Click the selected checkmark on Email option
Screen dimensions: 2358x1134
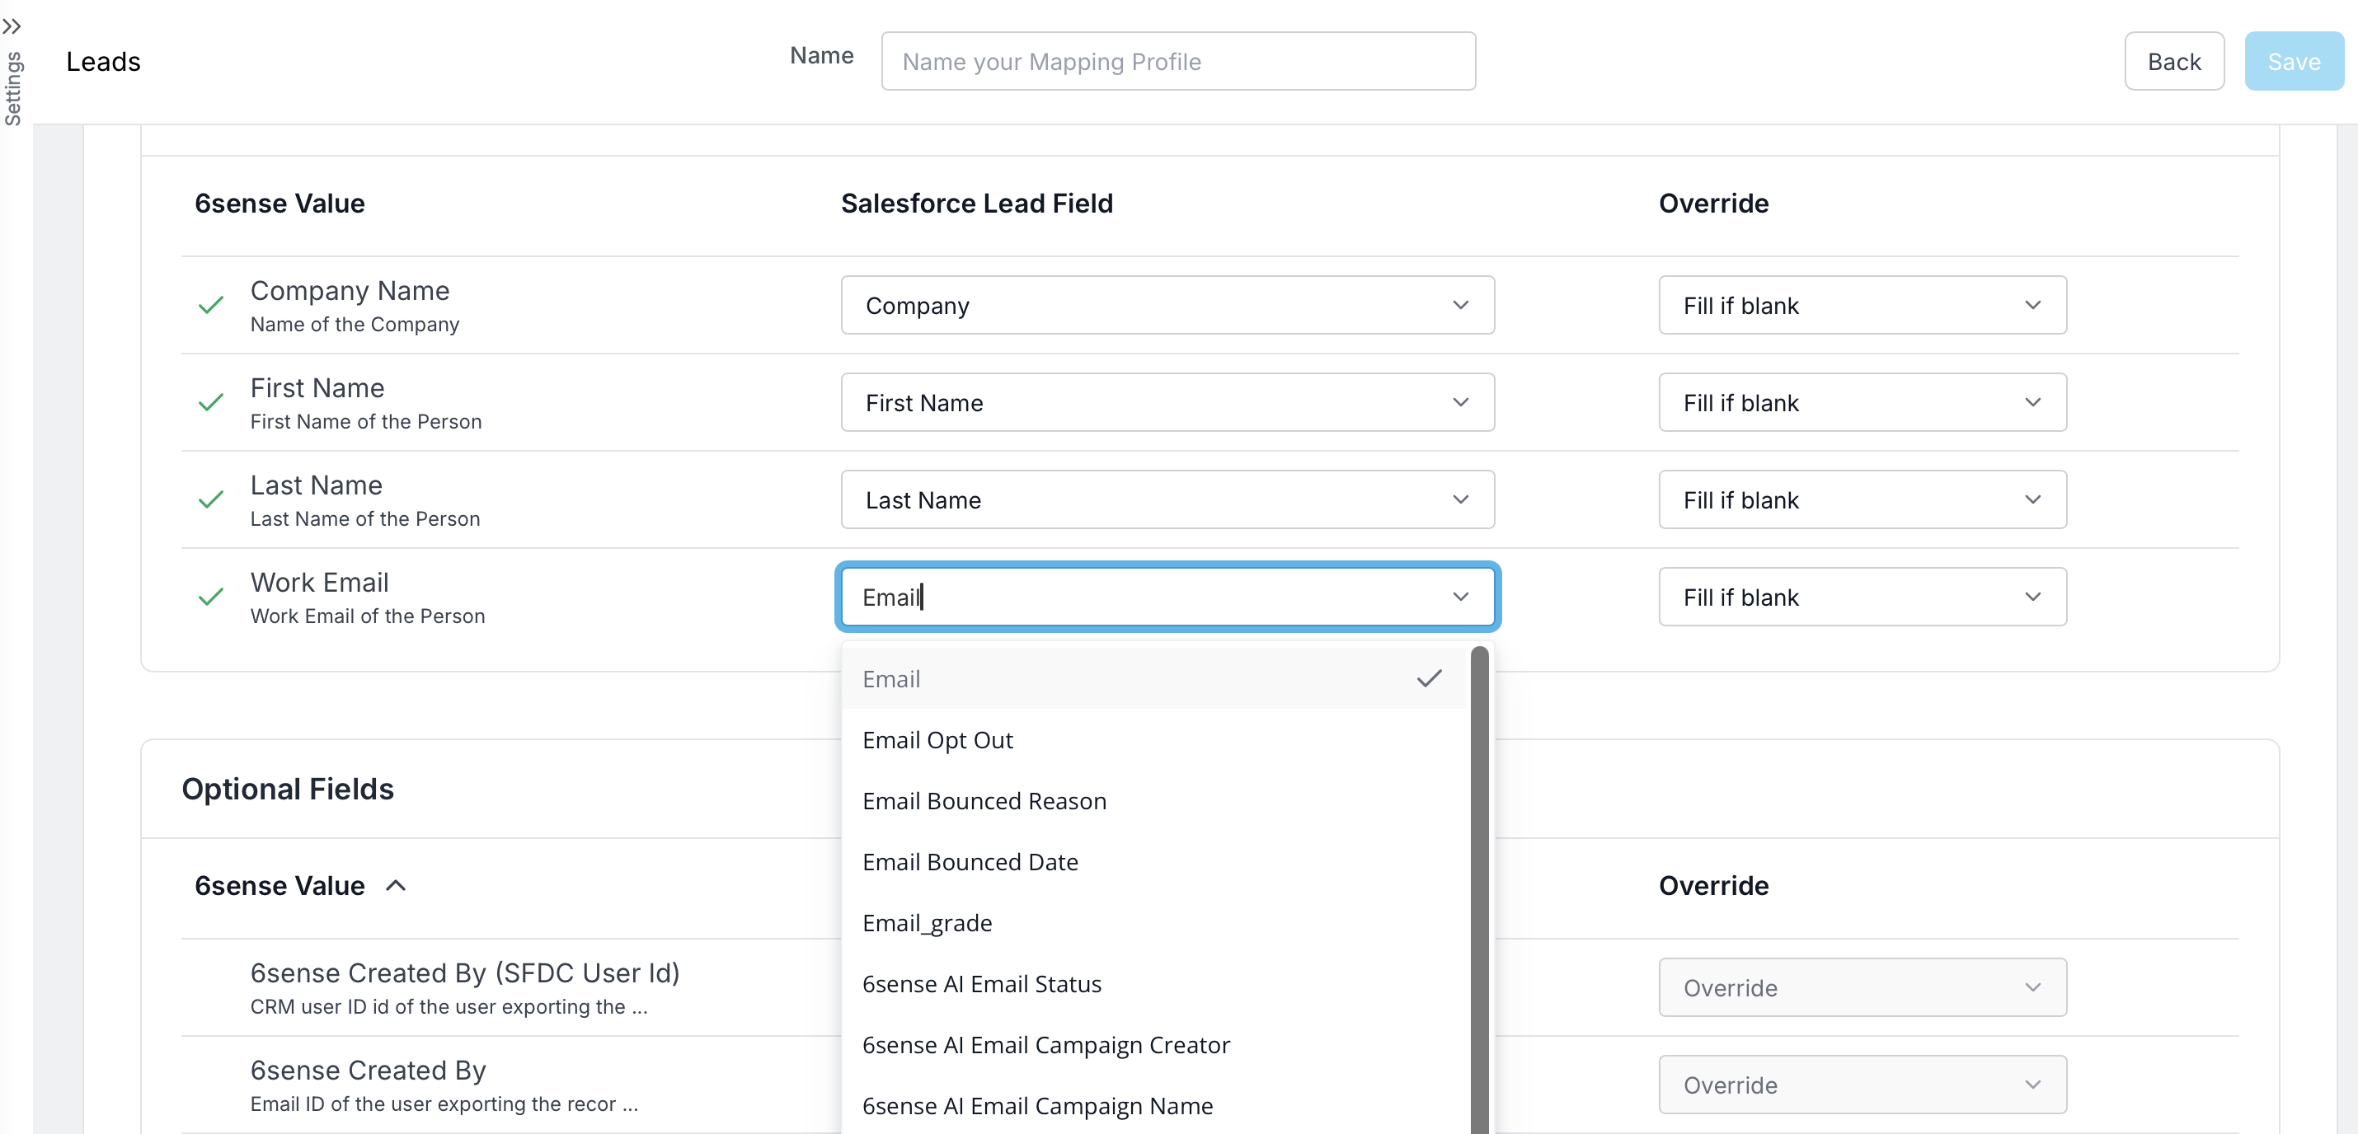(x=1429, y=678)
